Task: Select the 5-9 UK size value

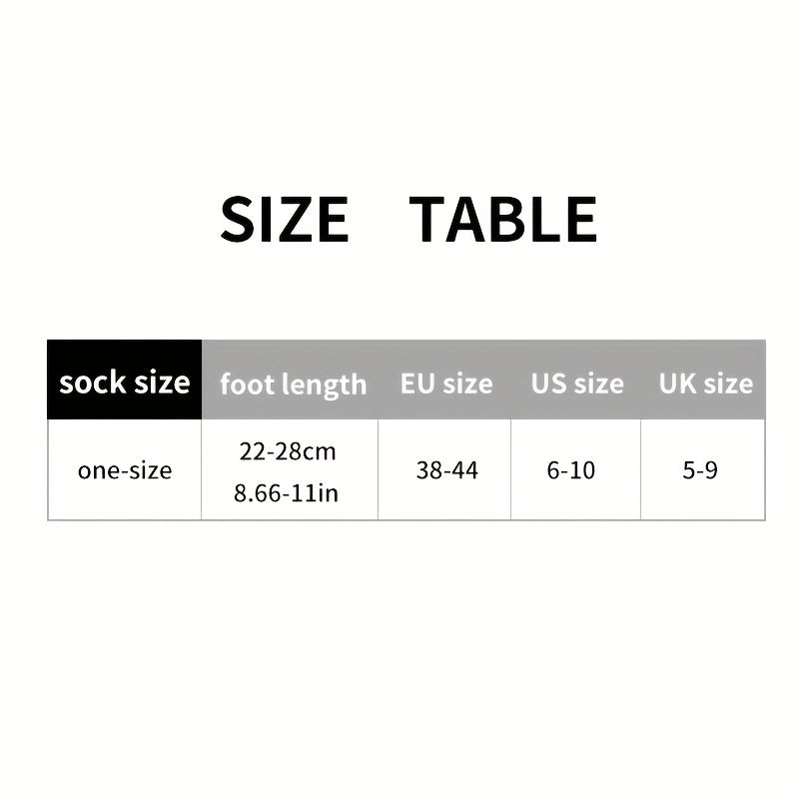Action: 700,470
